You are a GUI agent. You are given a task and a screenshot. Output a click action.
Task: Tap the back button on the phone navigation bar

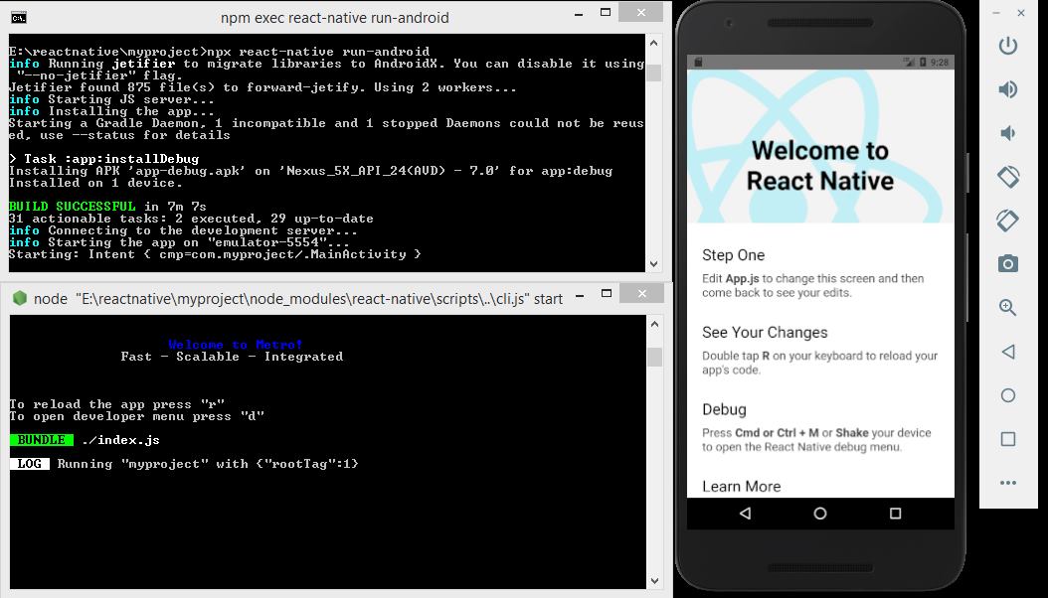tap(746, 514)
